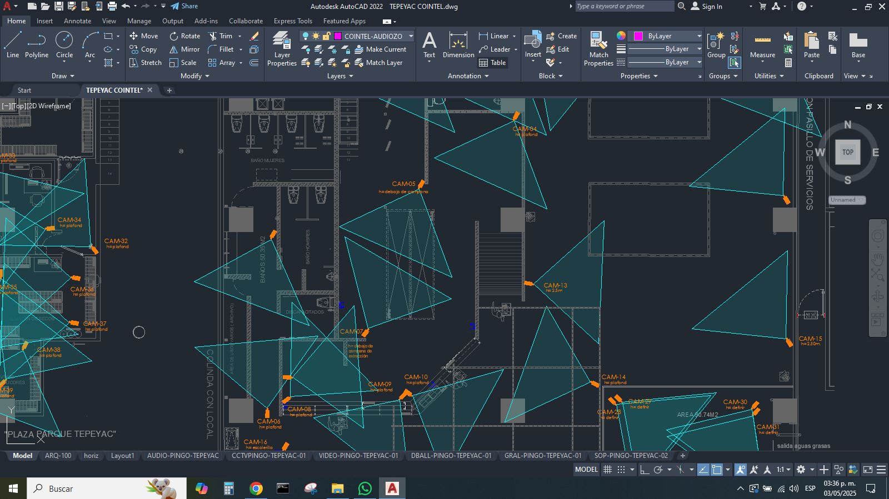
Task: Toggle object snap tracking
Action: 703,470
